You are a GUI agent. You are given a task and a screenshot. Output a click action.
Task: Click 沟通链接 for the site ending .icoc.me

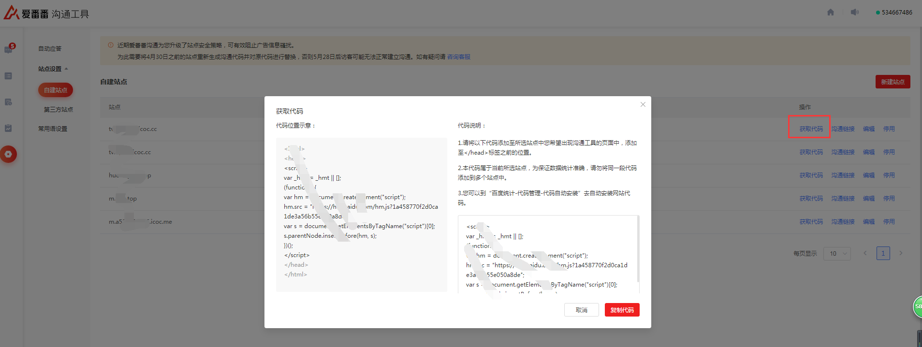pyautogui.click(x=843, y=222)
